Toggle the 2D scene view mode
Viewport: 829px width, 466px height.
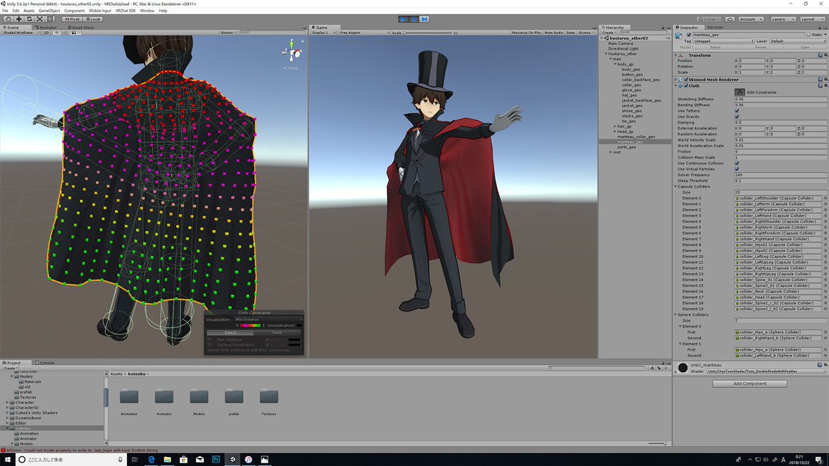(x=47, y=32)
